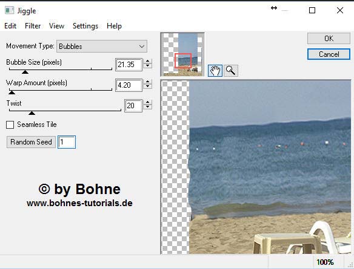The height and width of the screenshot is (269, 354).
Task: Select the Hand pan tool
Action: coord(215,71)
